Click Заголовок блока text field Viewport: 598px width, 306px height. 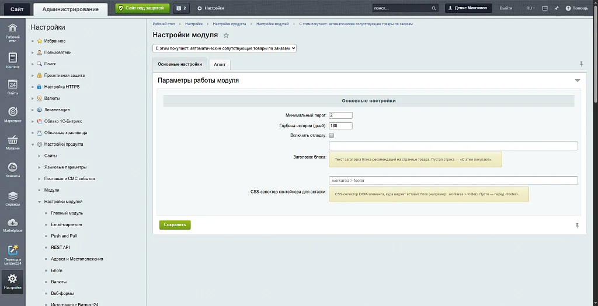click(x=453, y=146)
